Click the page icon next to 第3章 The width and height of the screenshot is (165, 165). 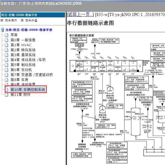[7, 55]
